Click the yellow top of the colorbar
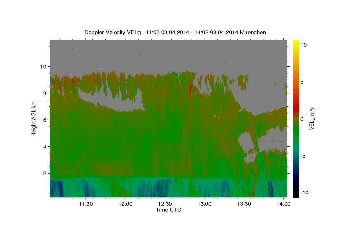Screen dimensions: 355x237 pos(296,43)
